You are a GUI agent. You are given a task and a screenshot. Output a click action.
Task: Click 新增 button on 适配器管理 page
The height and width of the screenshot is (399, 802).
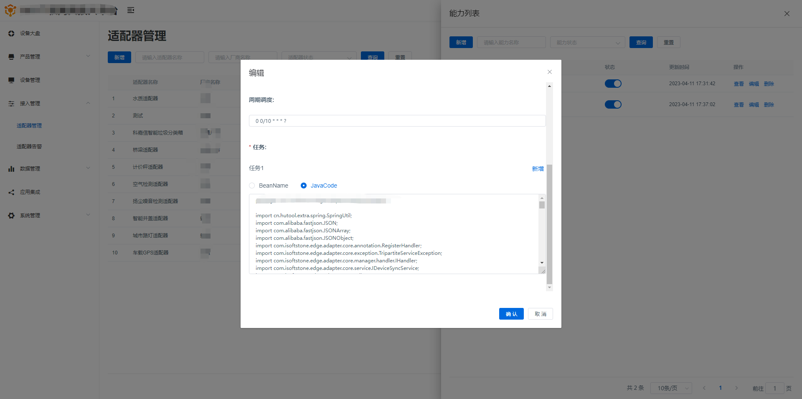119,57
